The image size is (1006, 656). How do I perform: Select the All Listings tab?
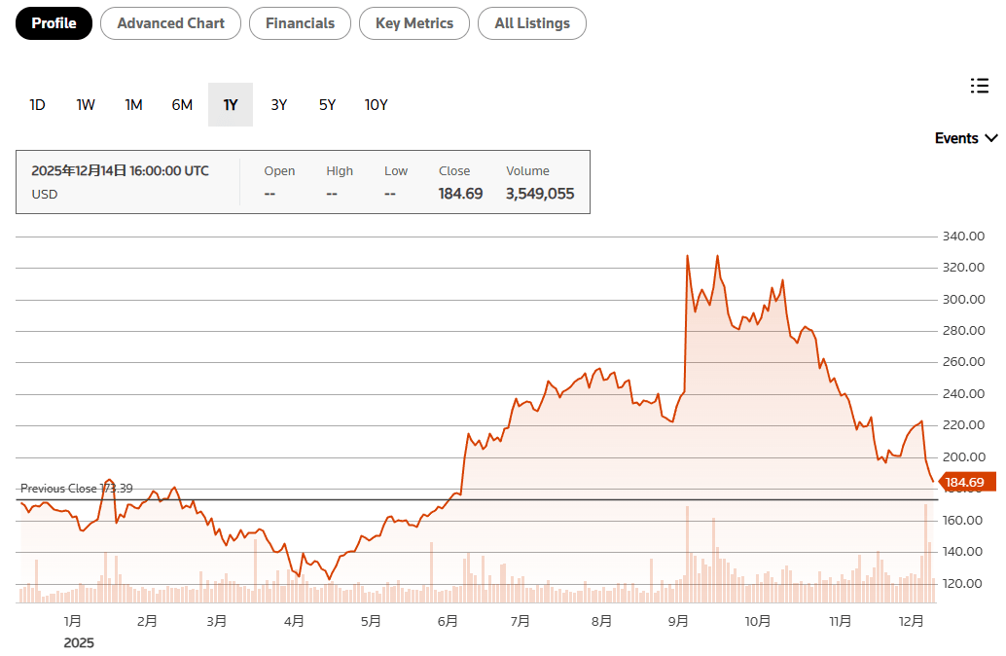pos(531,23)
